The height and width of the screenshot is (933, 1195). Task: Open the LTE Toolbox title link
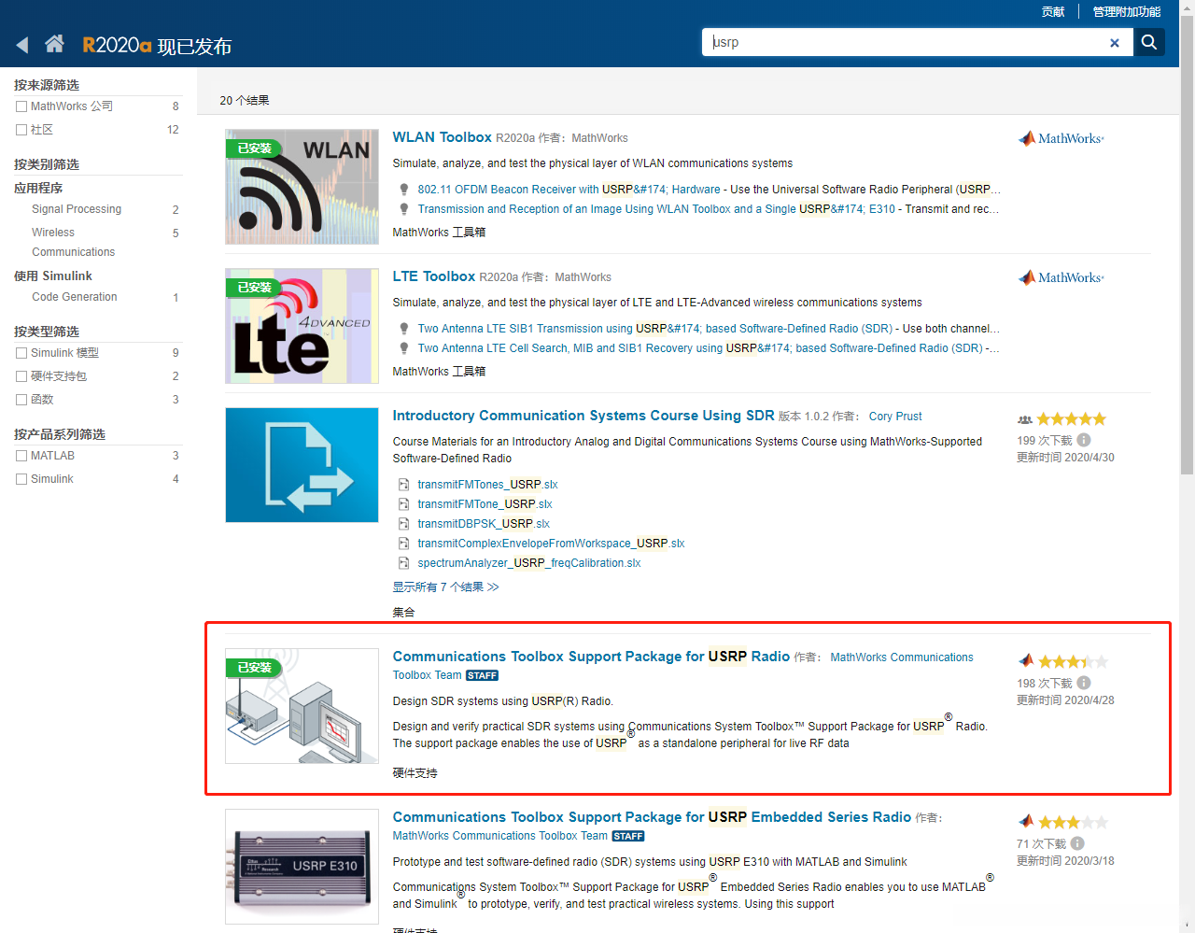(434, 276)
